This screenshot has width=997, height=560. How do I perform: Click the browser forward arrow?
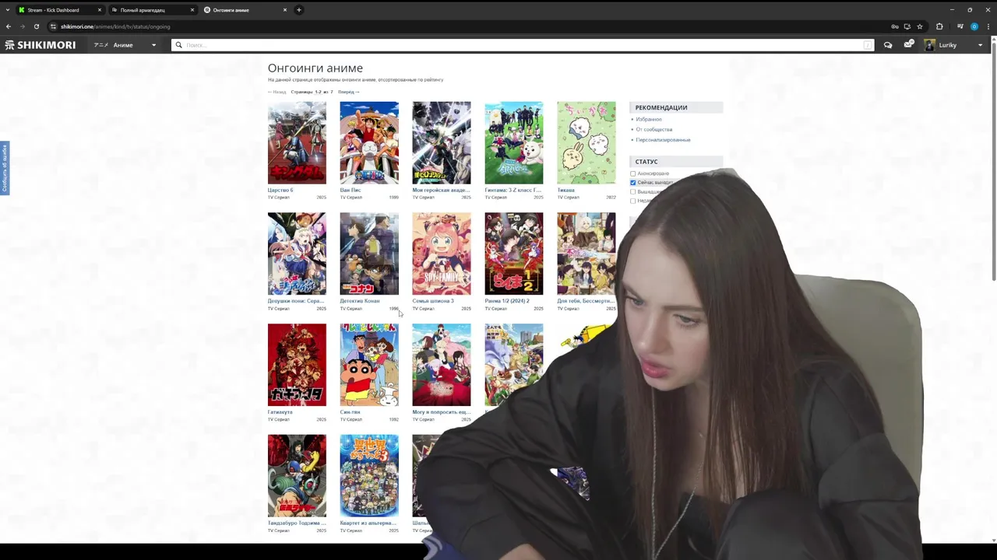(22, 26)
